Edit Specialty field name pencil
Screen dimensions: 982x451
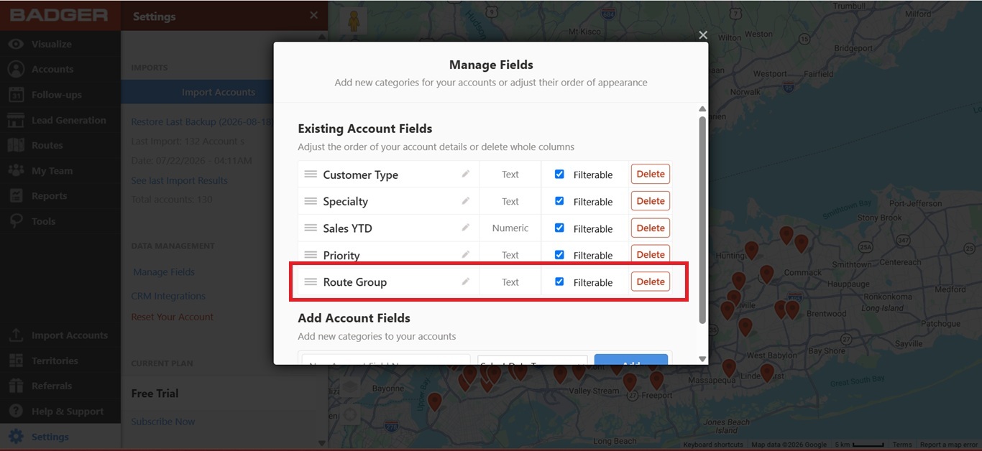[466, 201]
